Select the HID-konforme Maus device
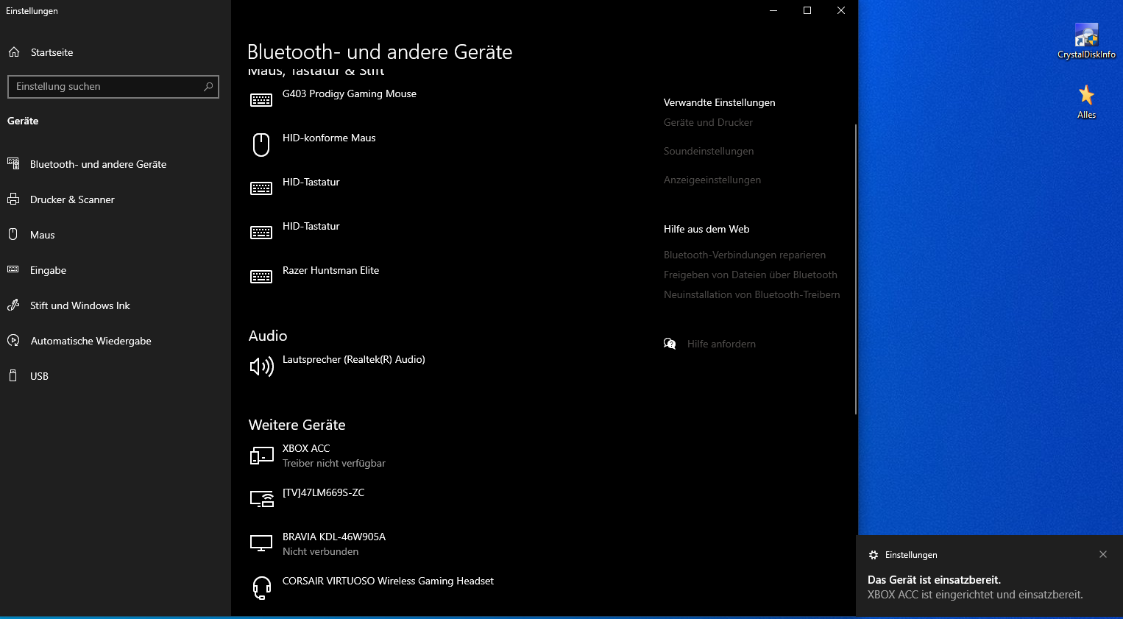 pos(329,138)
